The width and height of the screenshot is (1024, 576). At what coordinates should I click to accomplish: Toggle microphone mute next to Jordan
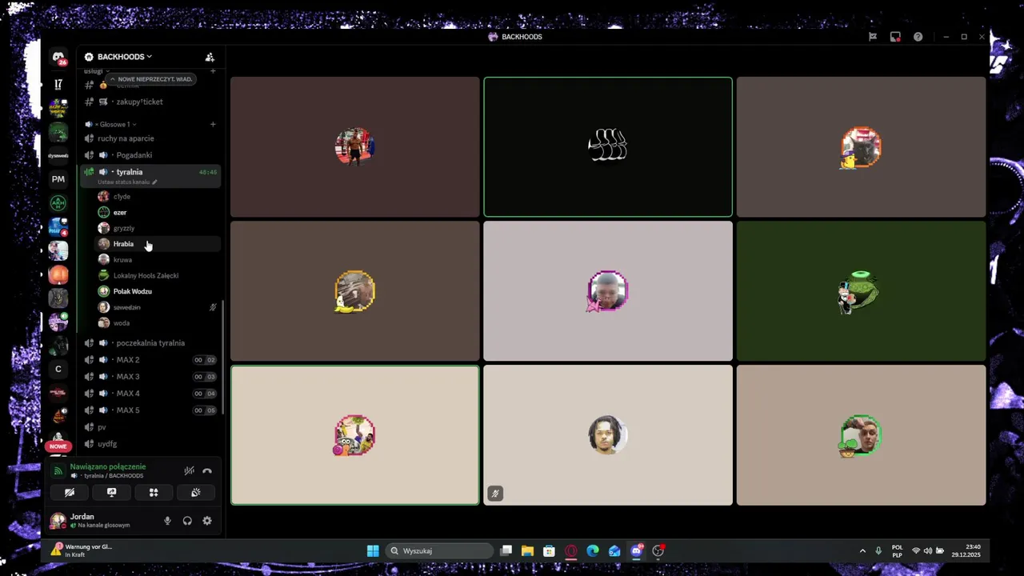167,521
